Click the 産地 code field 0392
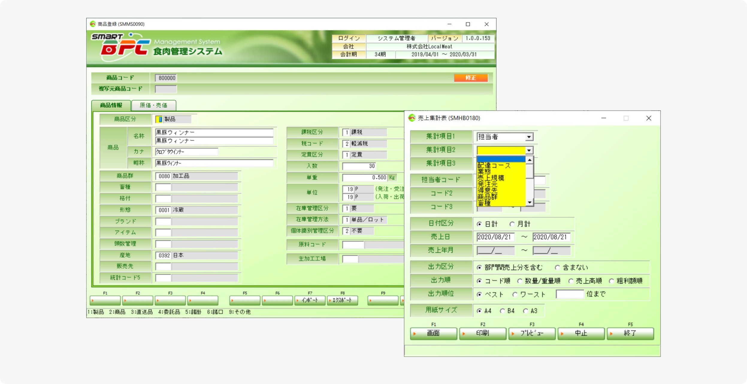747x384 pixels. (x=163, y=256)
